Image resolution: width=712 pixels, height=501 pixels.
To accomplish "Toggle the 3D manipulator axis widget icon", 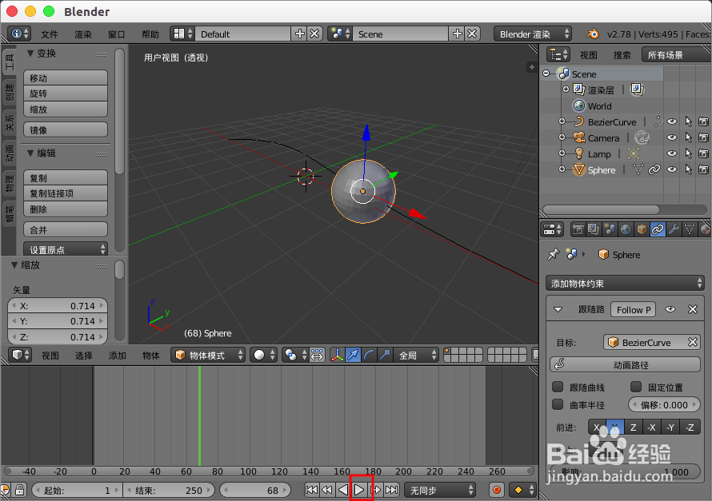I will (x=338, y=355).
